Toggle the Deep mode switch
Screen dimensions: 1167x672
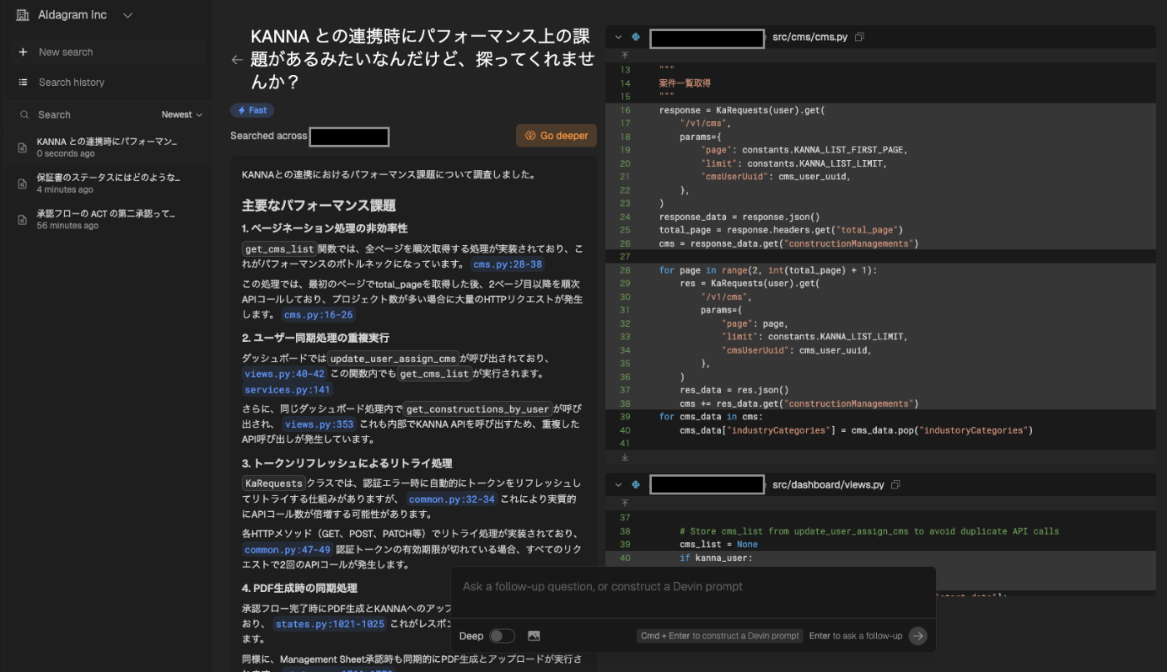point(502,636)
